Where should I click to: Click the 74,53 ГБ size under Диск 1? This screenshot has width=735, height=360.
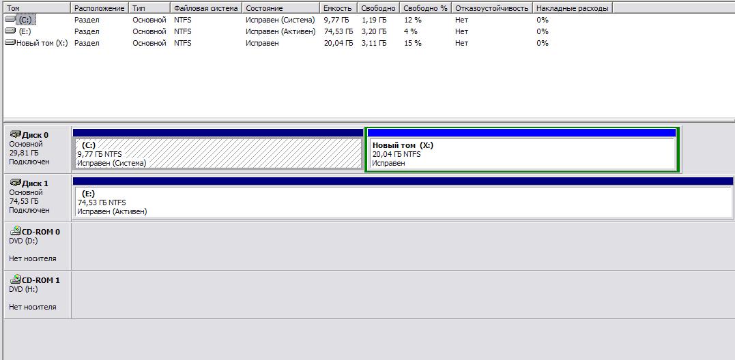[x=24, y=201]
